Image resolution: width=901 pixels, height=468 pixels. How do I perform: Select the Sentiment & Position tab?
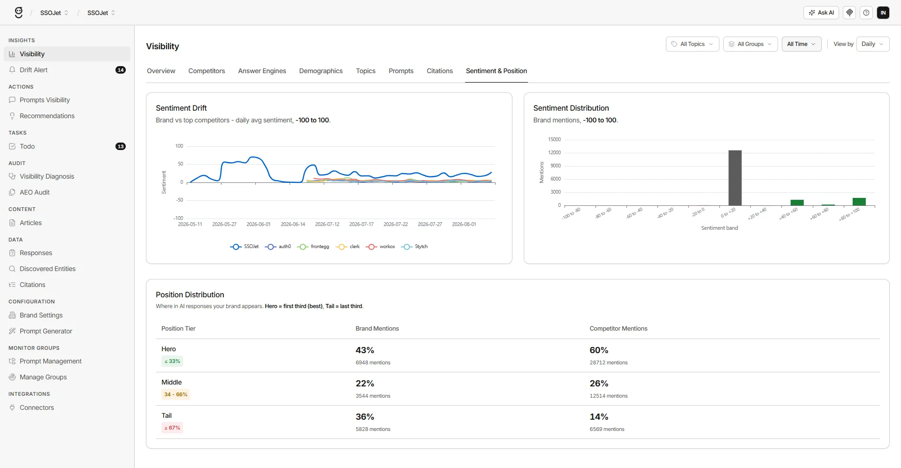496,71
